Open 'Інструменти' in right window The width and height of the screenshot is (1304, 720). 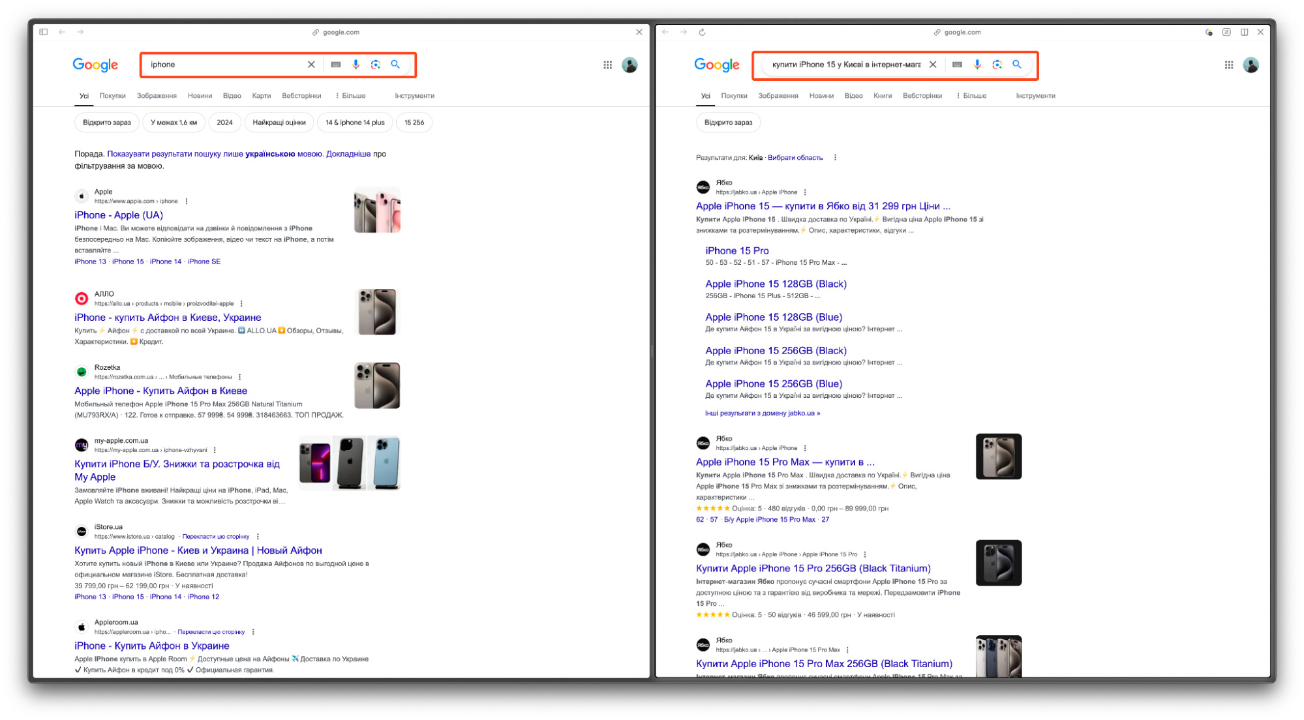pyautogui.click(x=1035, y=96)
